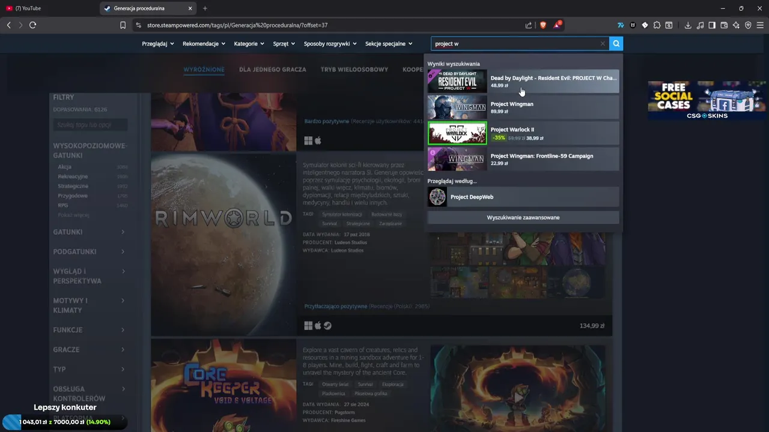Open the Project Wingman search result
Screen dimensions: 769x432
[523, 107]
